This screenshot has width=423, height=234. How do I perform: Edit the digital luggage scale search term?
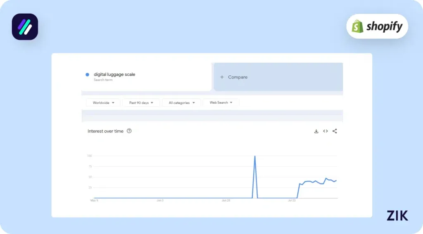tap(114, 74)
